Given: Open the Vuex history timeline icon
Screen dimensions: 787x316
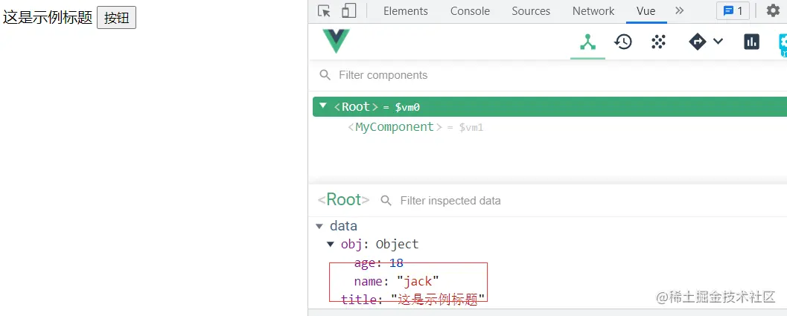Looking at the screenshot, I should tap(623, 42).
